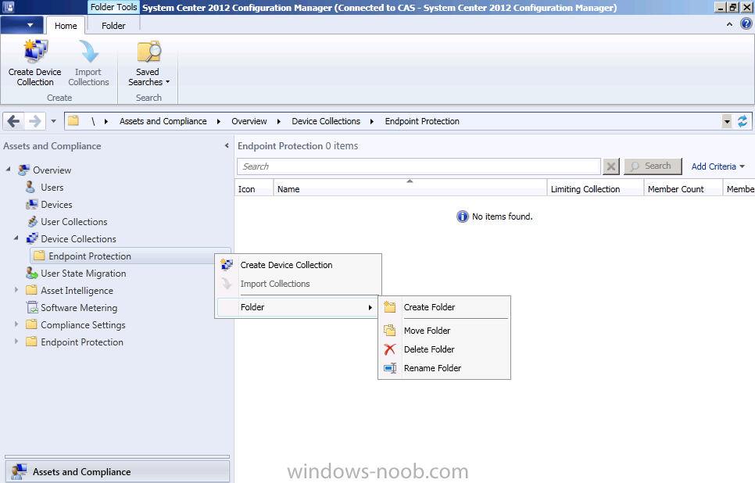The image size is (755, 483).
Task: Choose Import Collections in context menu
Action: [x=298, y=284]
